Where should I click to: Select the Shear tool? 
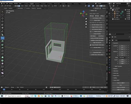(2, 73)
